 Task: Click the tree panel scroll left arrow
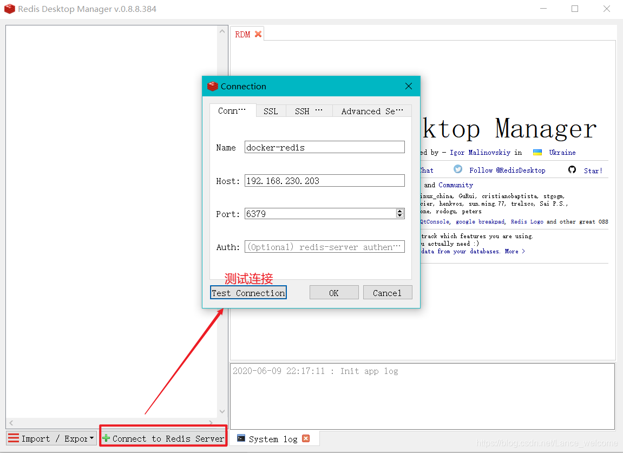[11, 422]
